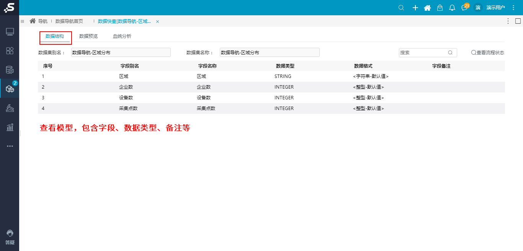Switch to the 数据预览 tab

pyautogui.click(x=88, y=36)
